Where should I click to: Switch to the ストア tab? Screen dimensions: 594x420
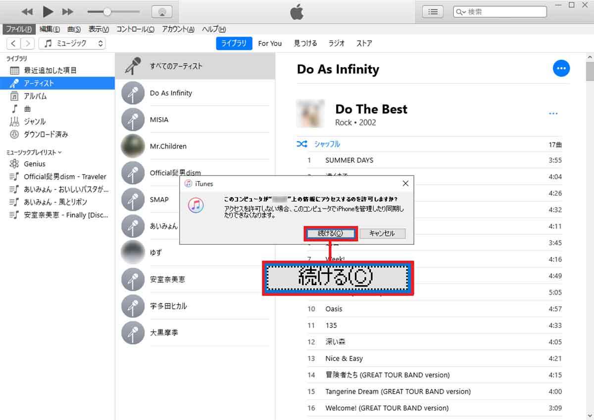click(364, 43)
